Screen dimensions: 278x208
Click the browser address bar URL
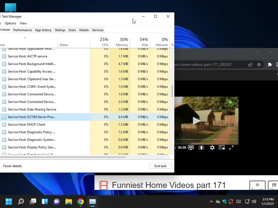pos(203,64)
